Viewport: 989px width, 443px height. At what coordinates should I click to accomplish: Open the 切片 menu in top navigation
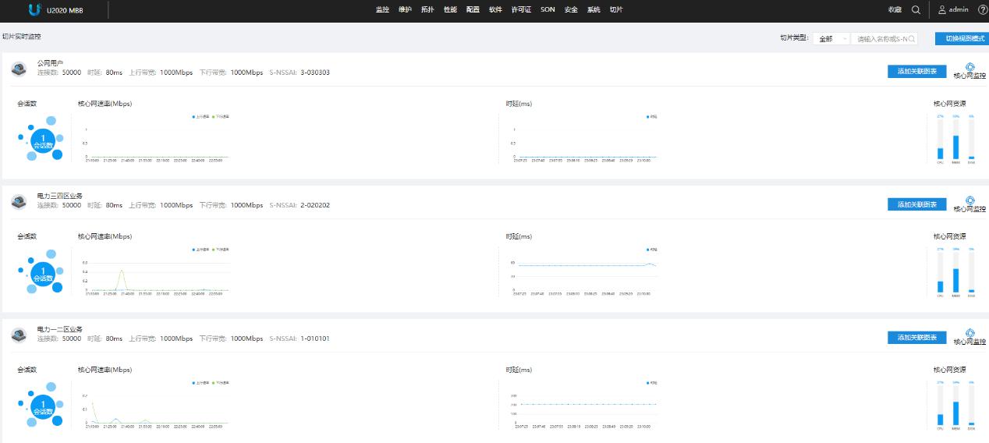616,10
